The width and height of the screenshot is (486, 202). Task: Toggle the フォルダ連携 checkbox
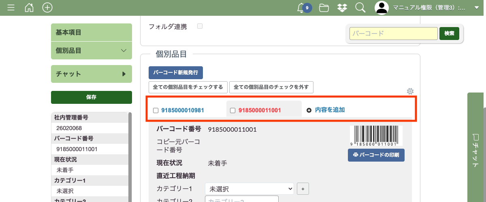pos(200,26)
